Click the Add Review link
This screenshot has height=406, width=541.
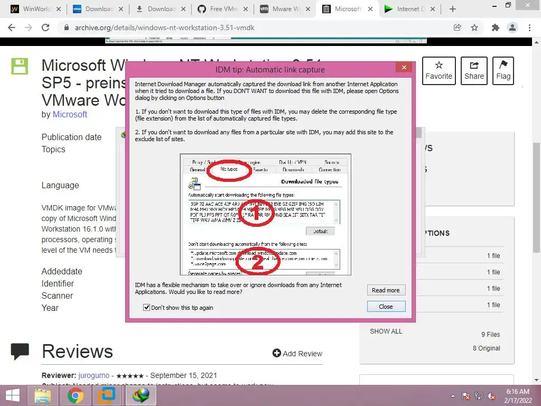tap(297, 353)
